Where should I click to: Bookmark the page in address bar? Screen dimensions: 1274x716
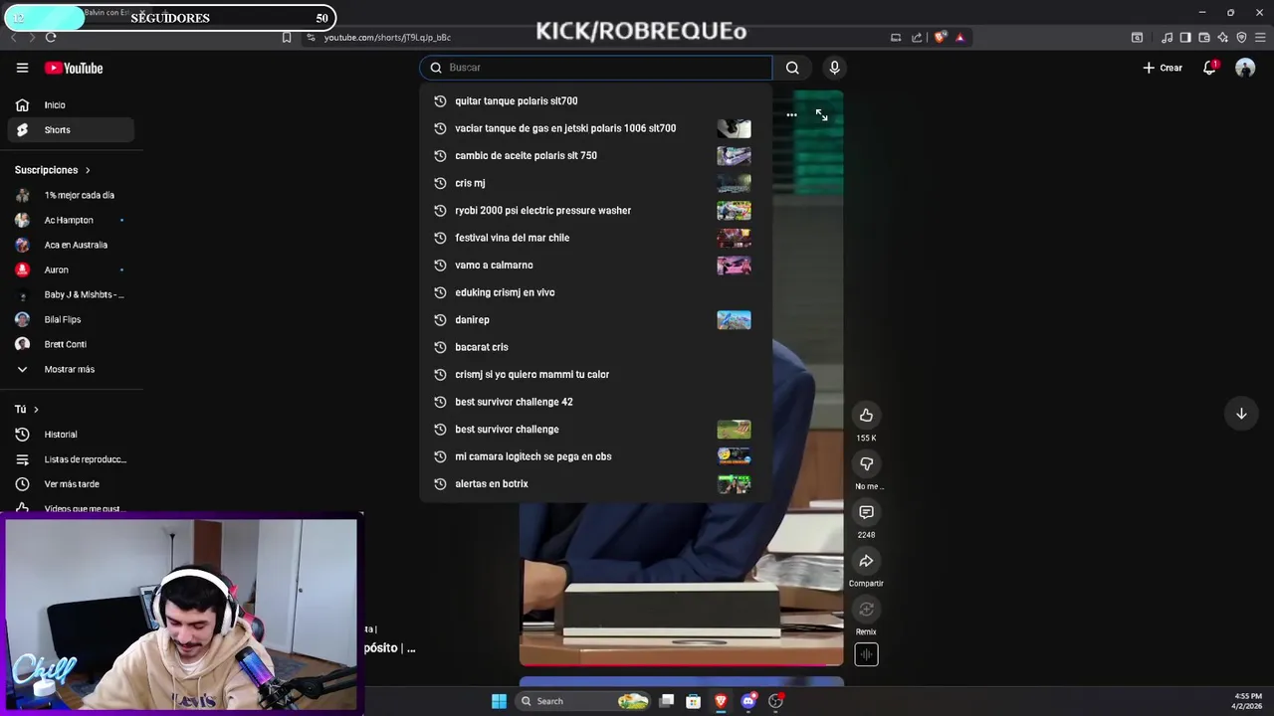[x=287, y=37]
